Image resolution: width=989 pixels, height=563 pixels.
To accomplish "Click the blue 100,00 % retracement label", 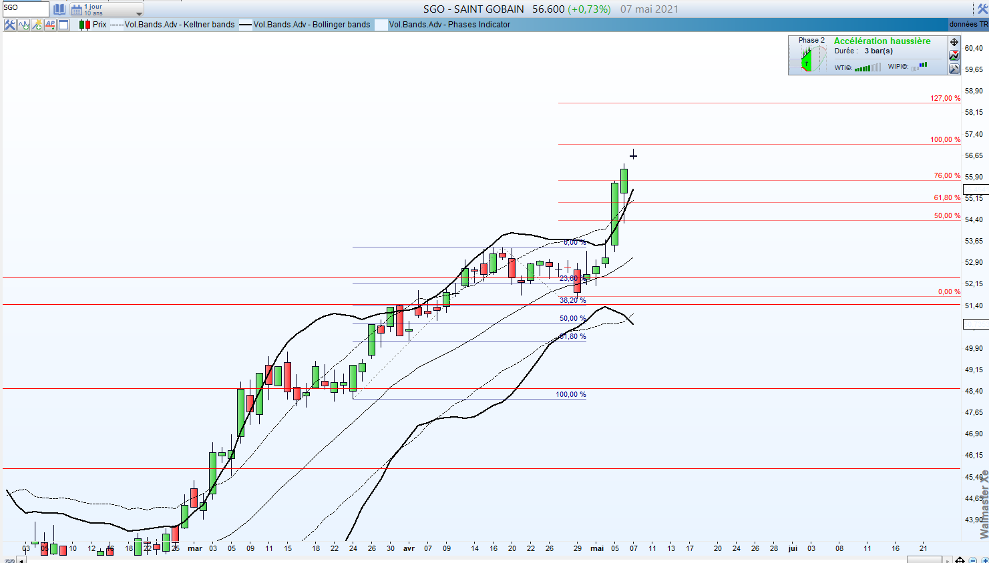I will [570, 394].
